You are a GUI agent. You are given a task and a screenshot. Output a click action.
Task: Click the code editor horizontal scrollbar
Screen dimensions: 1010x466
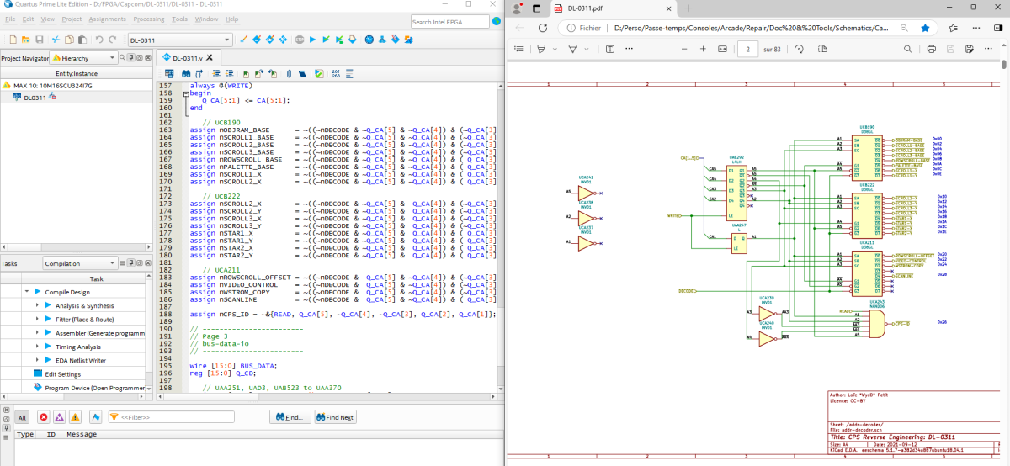(327, 398)
